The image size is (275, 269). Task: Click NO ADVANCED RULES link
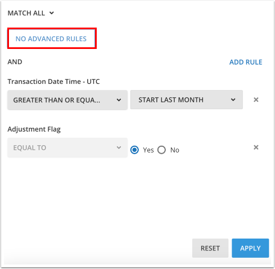51,39
